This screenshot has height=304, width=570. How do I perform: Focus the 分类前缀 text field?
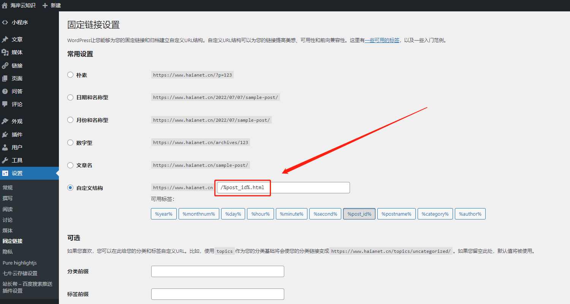[217, 271]
